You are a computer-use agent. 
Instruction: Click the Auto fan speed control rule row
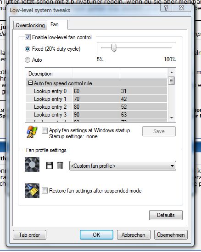click(96, 83)
